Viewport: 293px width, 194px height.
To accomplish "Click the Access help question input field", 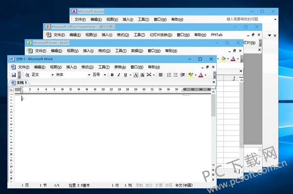I will pos(250,19).
